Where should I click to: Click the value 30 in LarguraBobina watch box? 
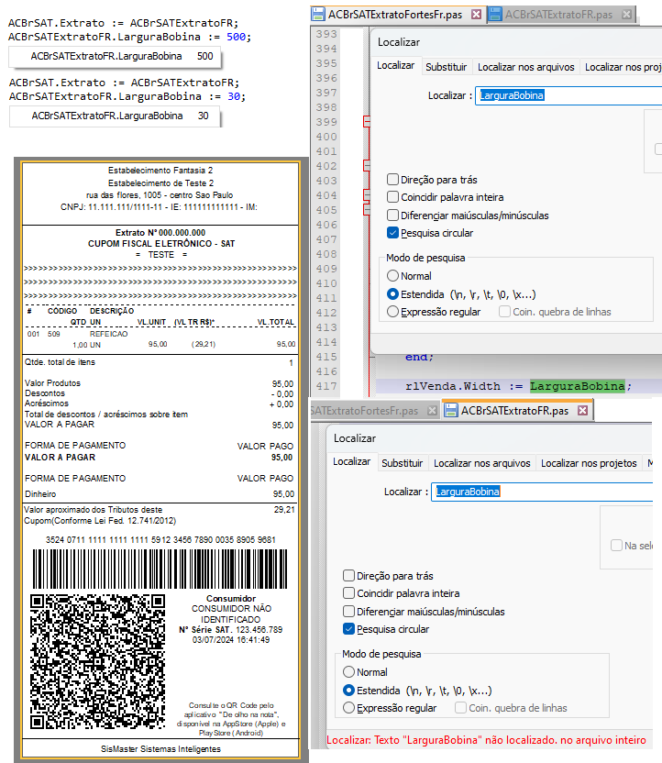(x=203, y=116)
